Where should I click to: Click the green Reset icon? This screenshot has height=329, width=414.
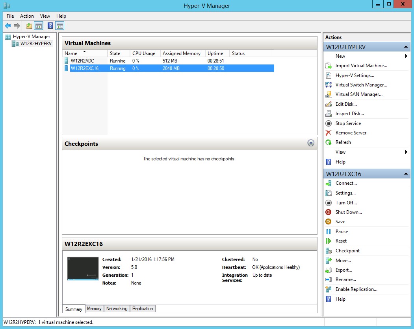click(x=329, y=241)
